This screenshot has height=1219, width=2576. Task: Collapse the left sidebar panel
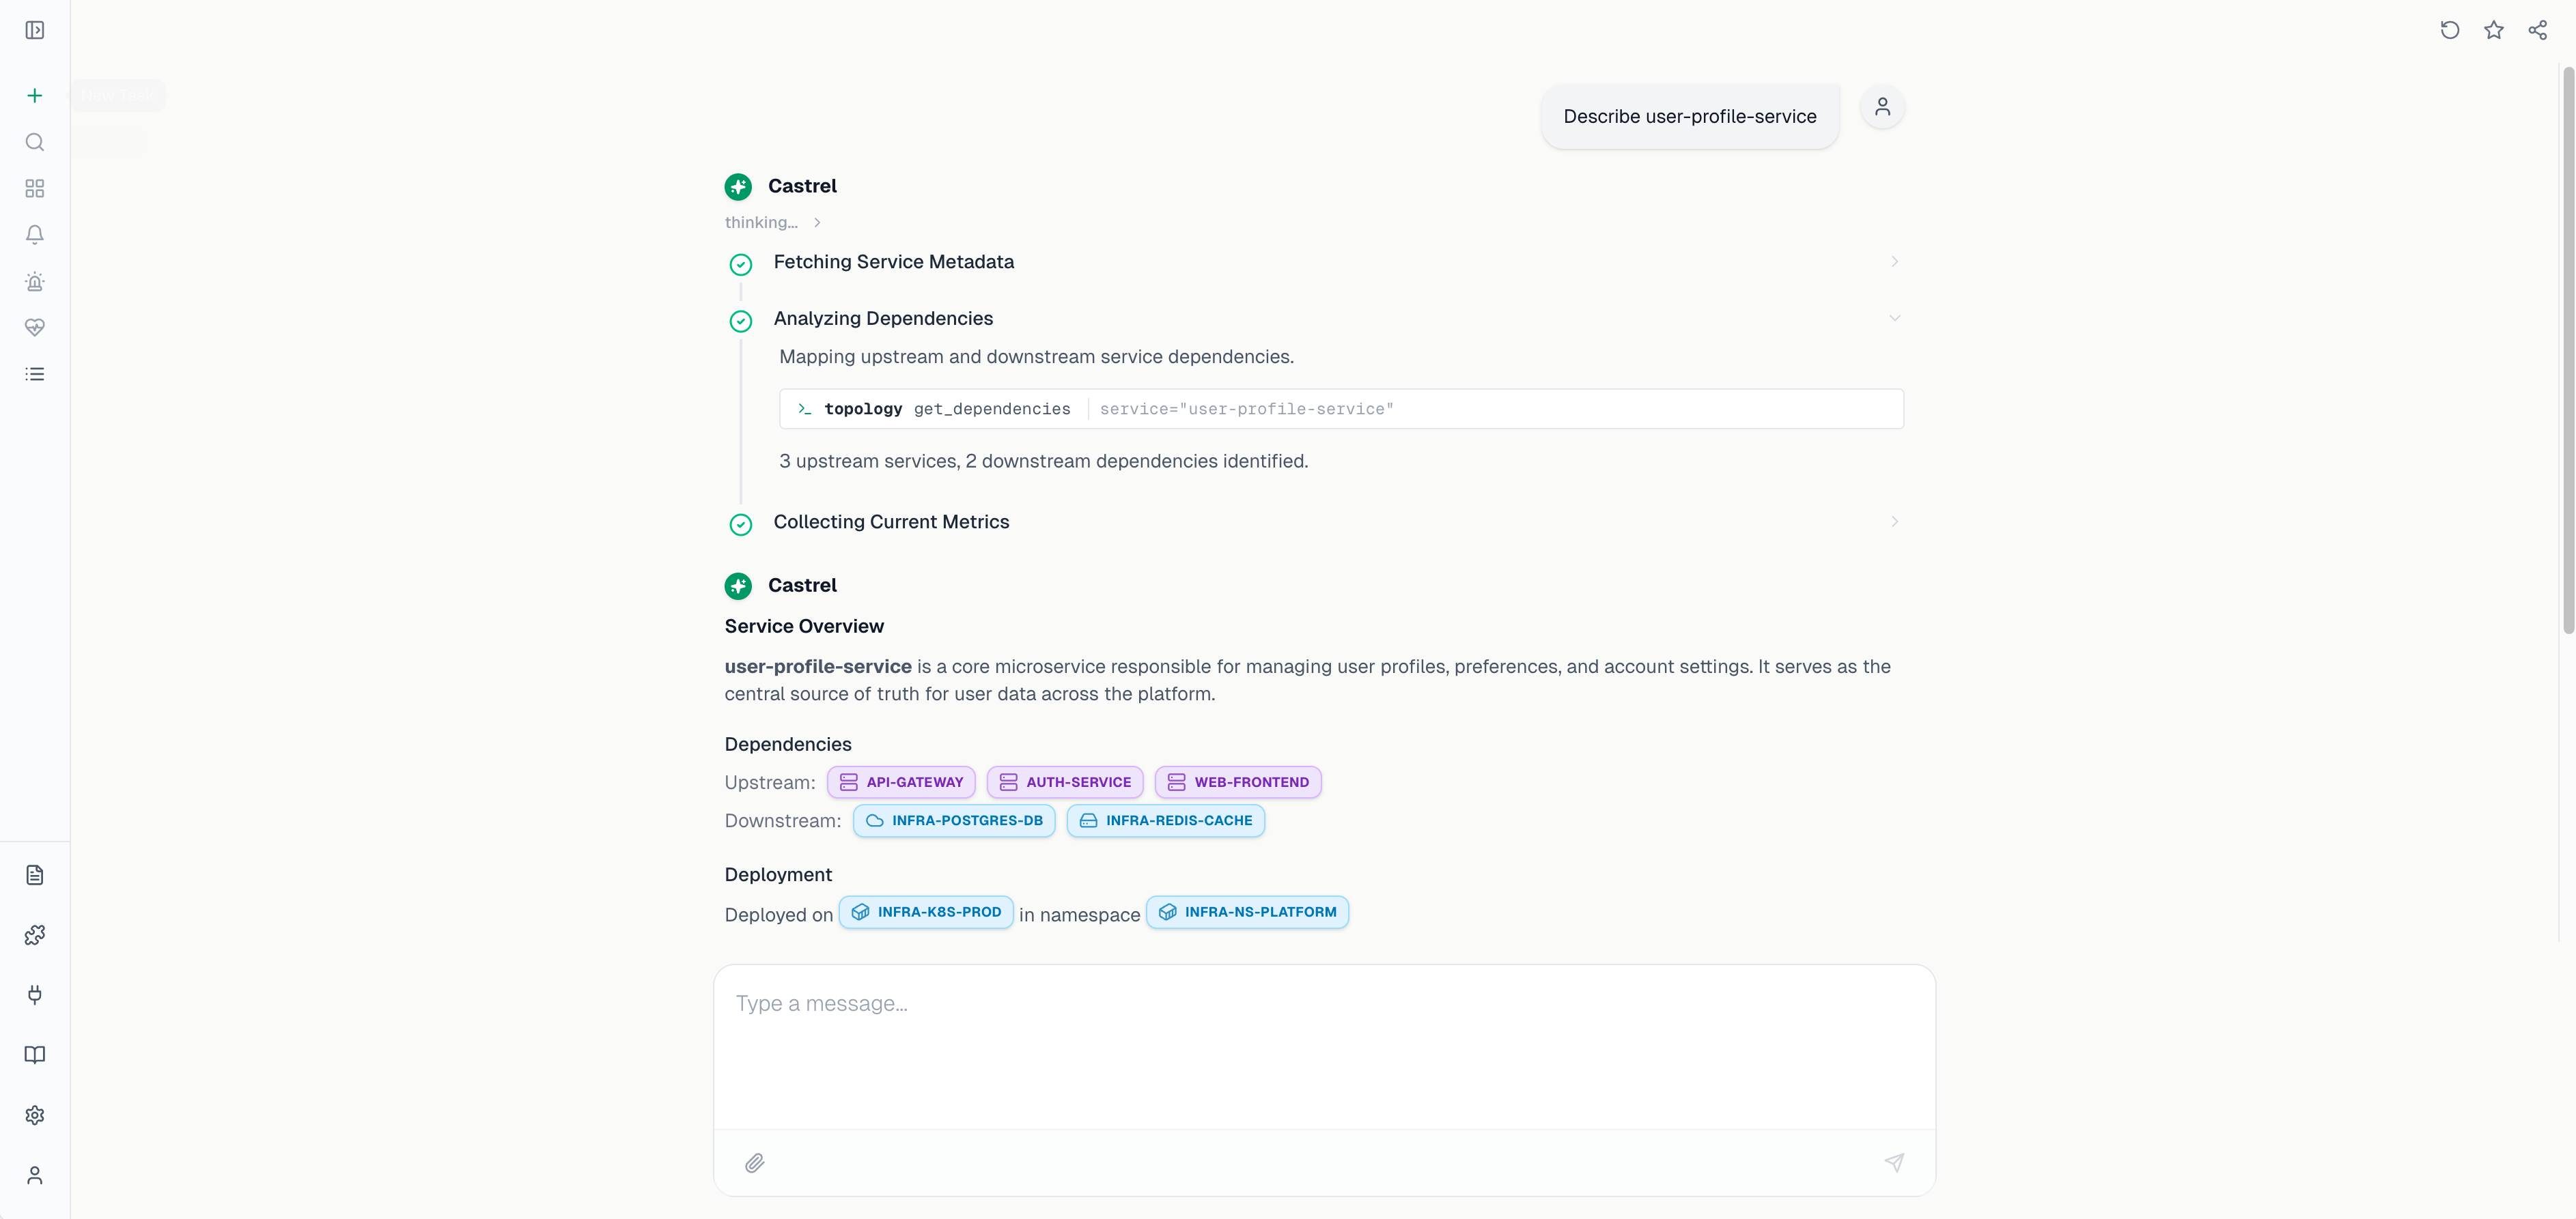(x=35, y=30)
